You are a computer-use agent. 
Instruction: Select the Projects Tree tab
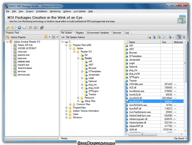coord(12,33)
